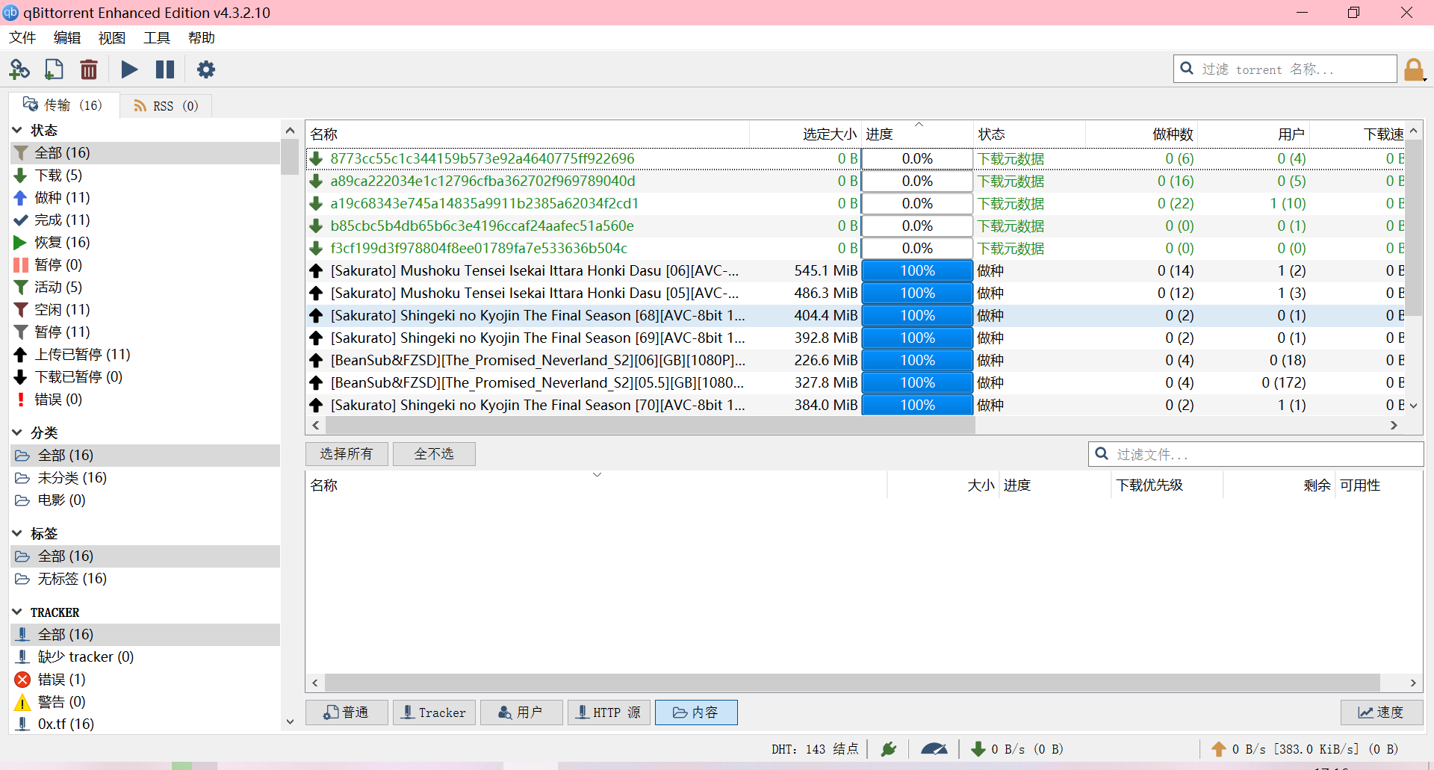Open the 内容 content tab button

(x=696, y=712)
